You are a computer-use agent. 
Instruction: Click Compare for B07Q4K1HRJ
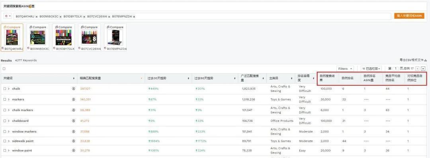[12, 27]
